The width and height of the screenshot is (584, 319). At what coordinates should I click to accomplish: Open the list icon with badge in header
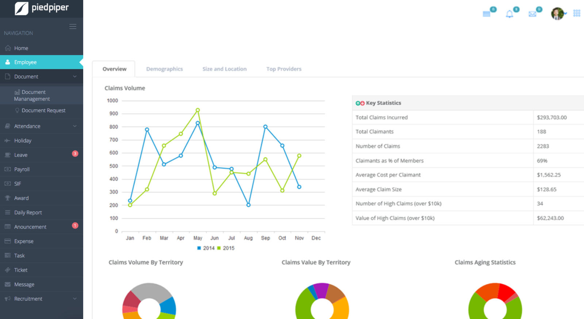[x=487, y=14]
